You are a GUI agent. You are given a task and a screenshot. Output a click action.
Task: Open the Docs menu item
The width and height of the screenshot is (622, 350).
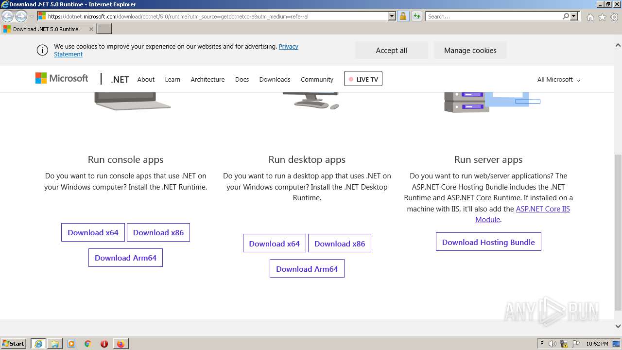[242, 79]
